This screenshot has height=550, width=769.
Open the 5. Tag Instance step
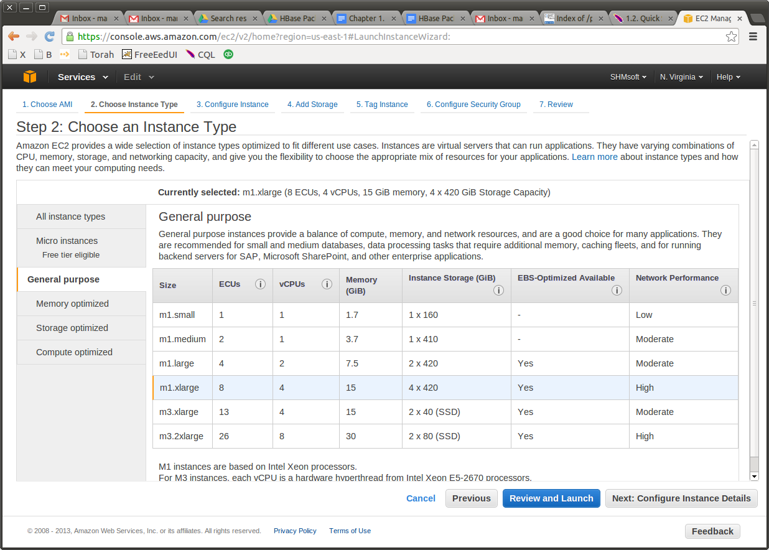coord(382,105)
